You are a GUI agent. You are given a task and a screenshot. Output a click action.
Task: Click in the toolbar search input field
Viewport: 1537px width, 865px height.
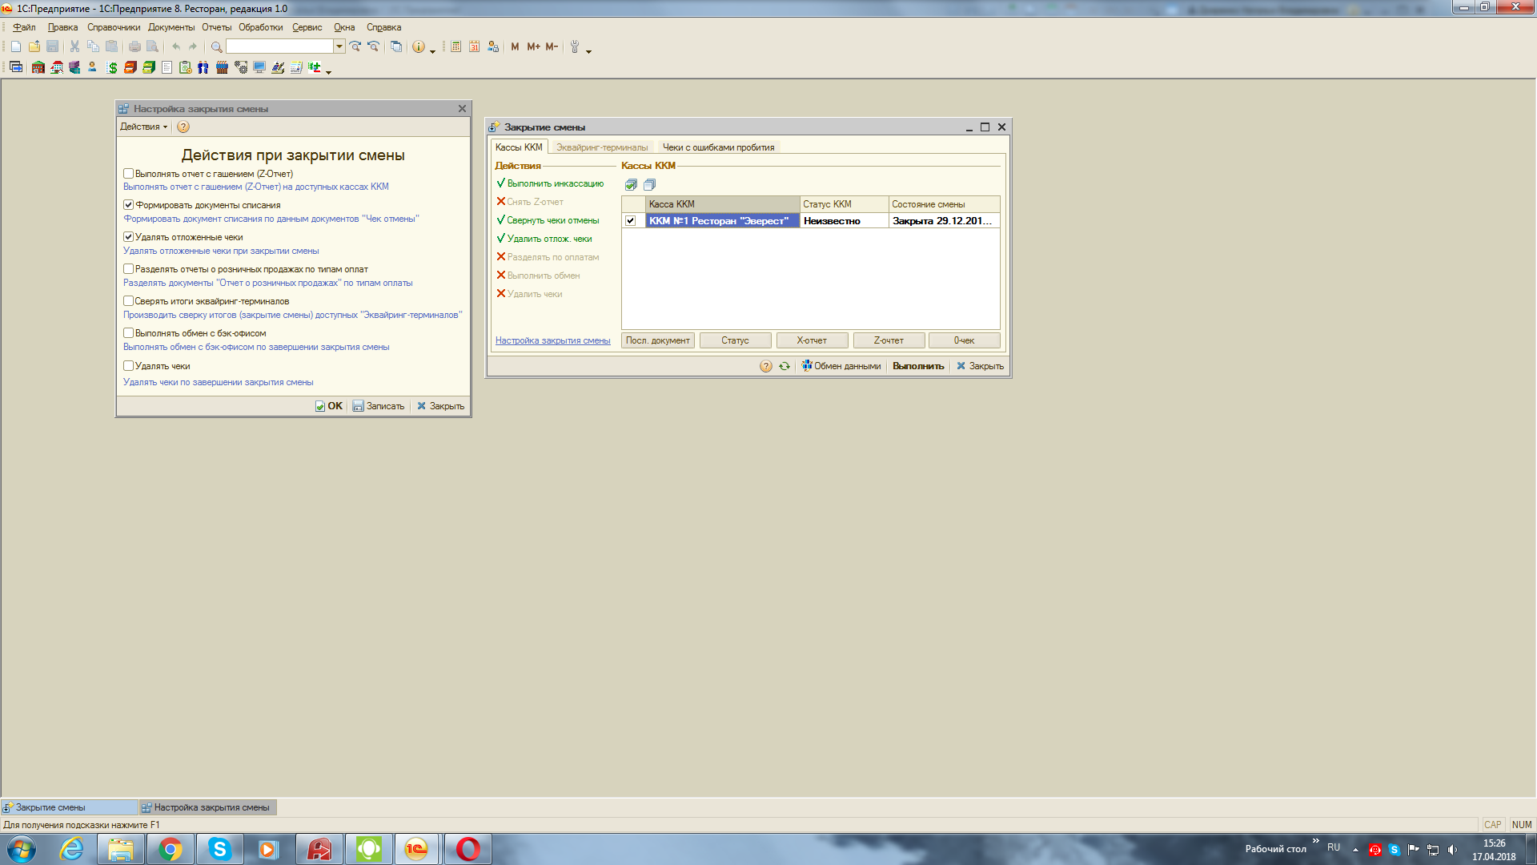point(279,46)
